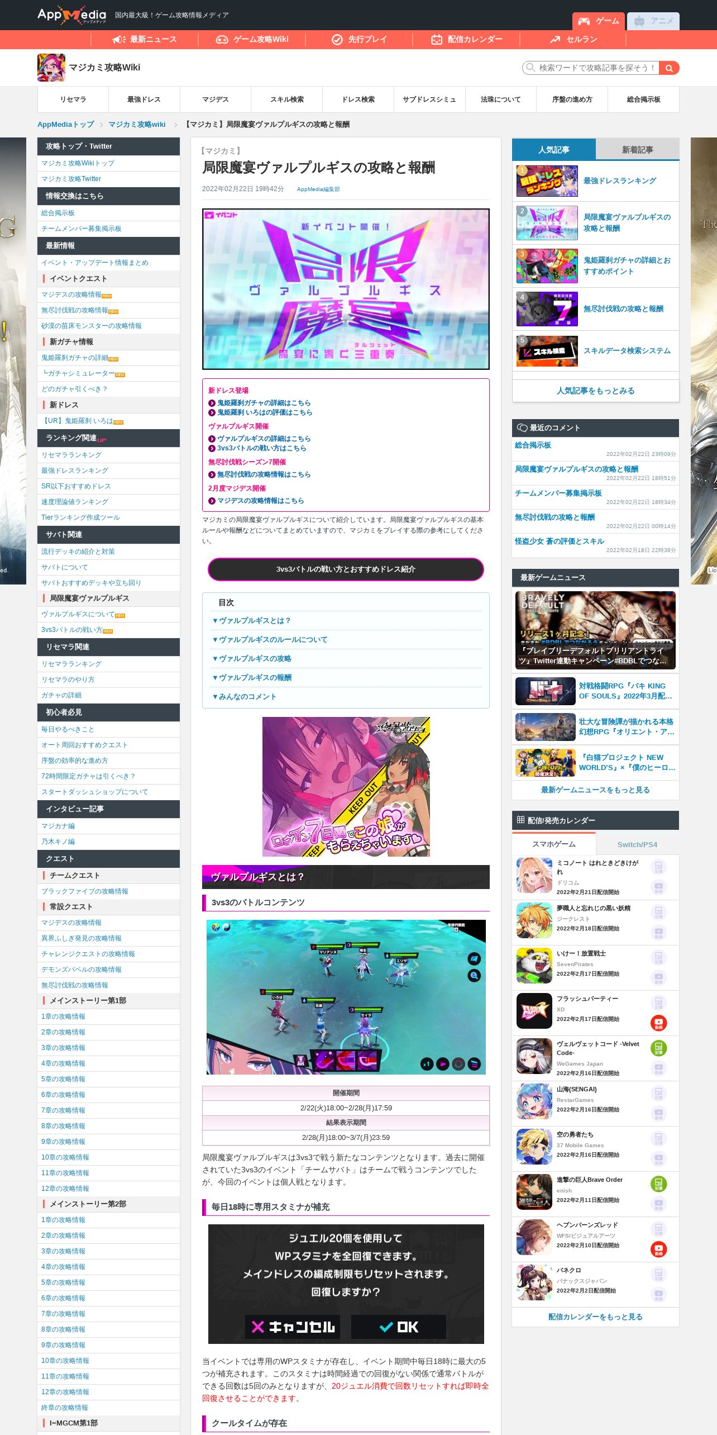Viewport: 717px width, 1435px height.
Task: Open the 夢職人と忘れじの黒い妖精 app icon
Action: [534, 920]
